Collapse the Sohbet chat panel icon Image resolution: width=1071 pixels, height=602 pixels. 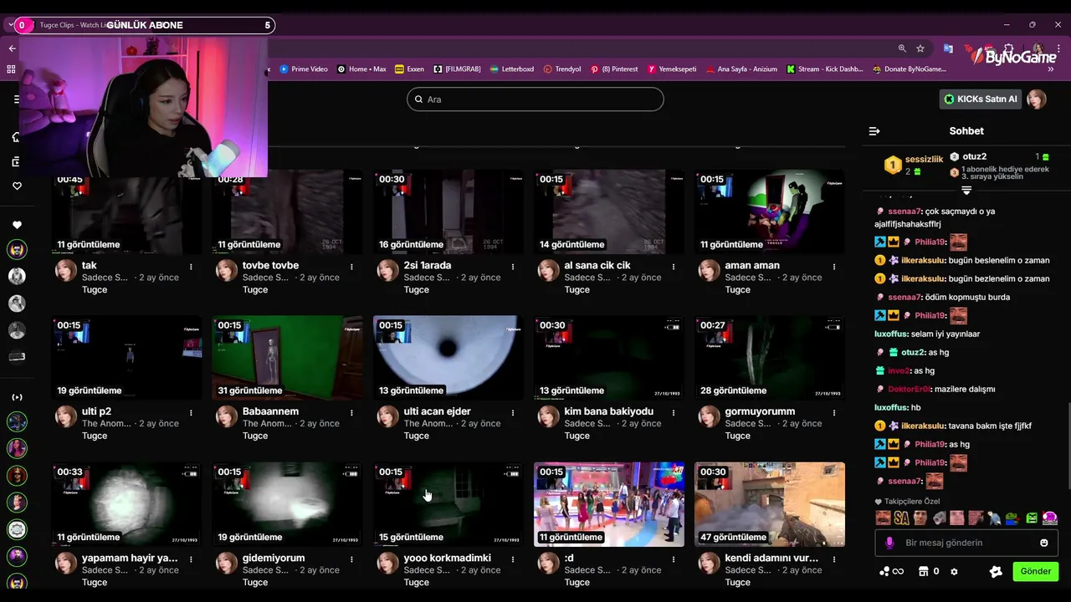click(874, 131)
